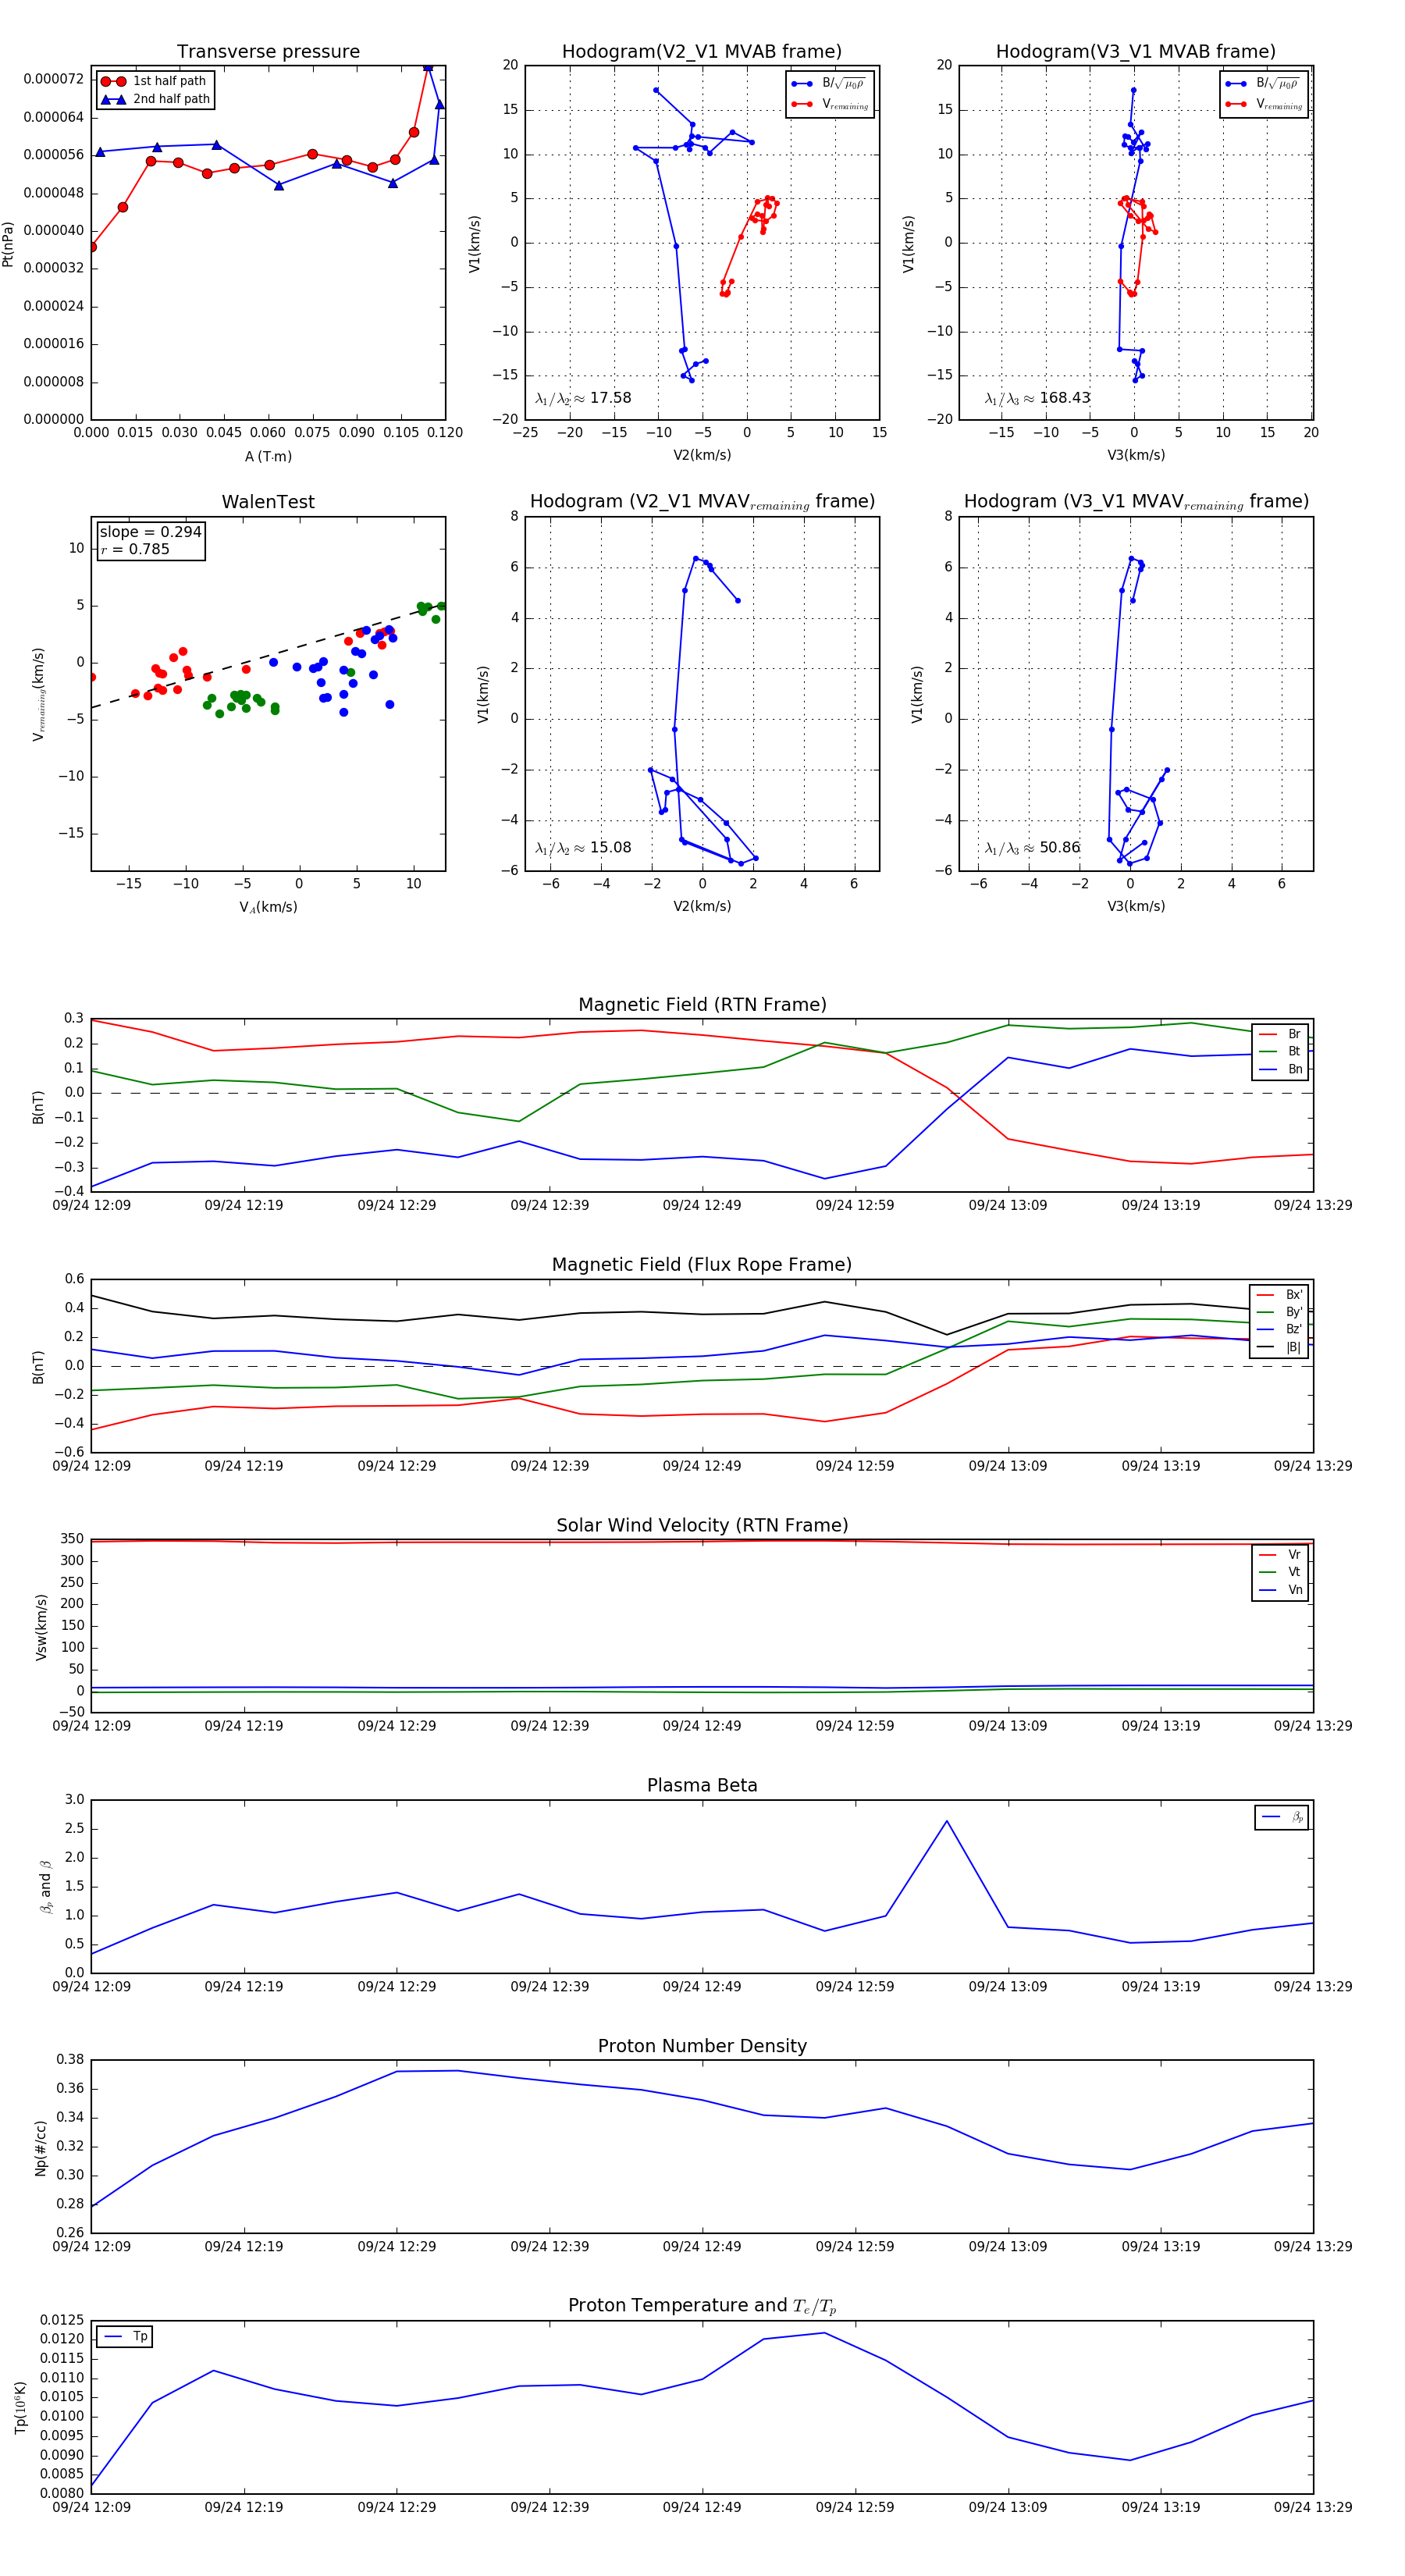Click 'Vn' legend entry in velocity plot
The width and height of the screenshot is (1405, 2576).
[1281, 1590]
